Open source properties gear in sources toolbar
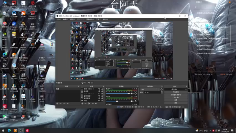This screenshot has height=133, width=236. tap(89, 103)
